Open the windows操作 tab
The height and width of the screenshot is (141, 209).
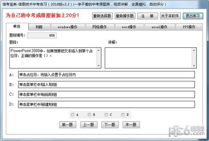[68, 27]
